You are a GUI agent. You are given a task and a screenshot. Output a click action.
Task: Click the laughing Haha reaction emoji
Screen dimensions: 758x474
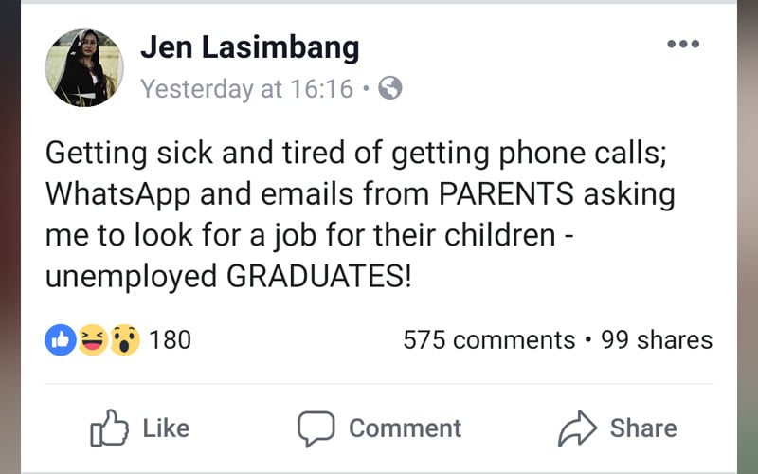[92, 339]
